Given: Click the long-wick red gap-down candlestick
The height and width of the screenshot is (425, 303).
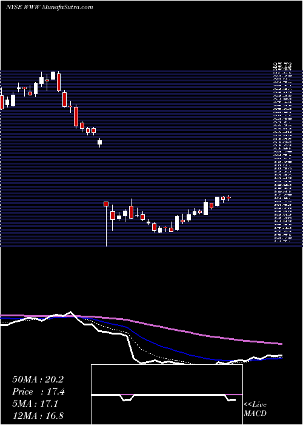Looking at the screenshot, I should pos(106,223).
